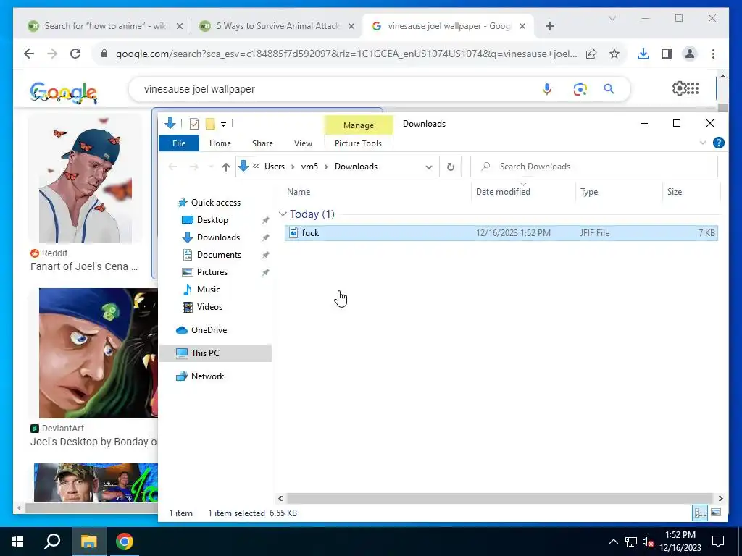This screenshot has width=742, height=556.
Task: Open Documents in navigation pane
Action: coord(219,255)
